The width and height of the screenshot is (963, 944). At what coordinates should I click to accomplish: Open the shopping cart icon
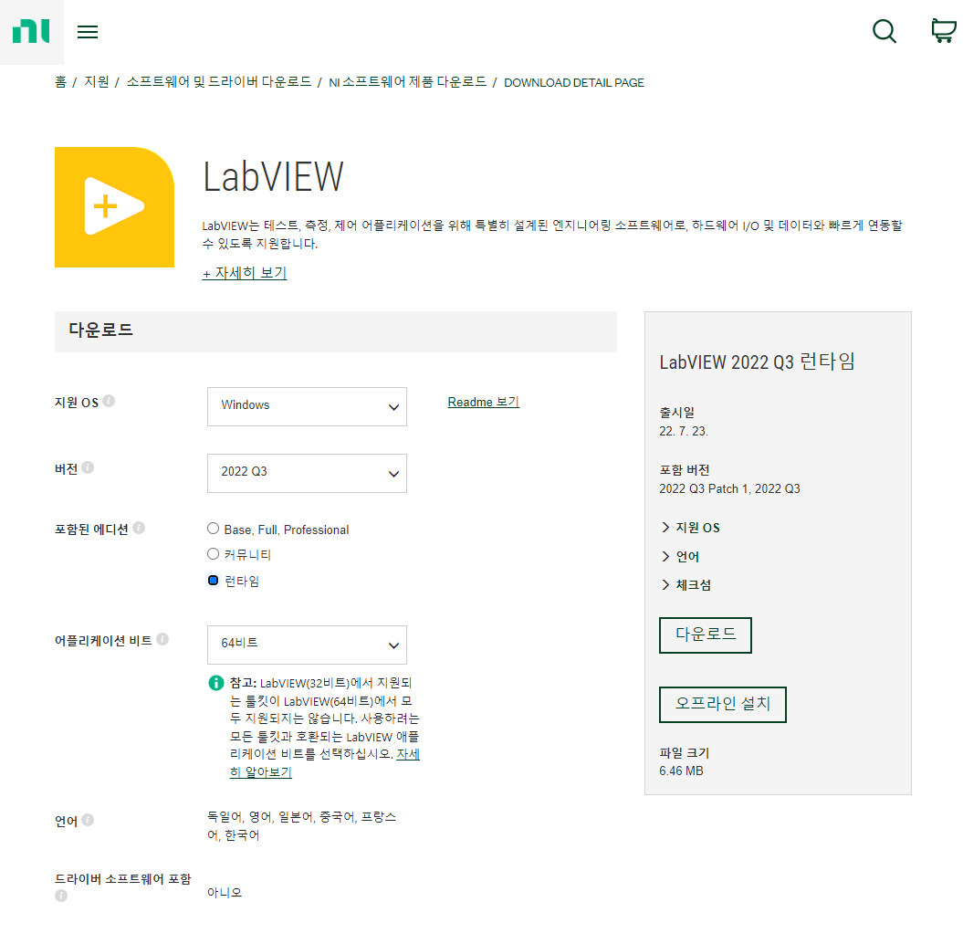tap(943, 30)
